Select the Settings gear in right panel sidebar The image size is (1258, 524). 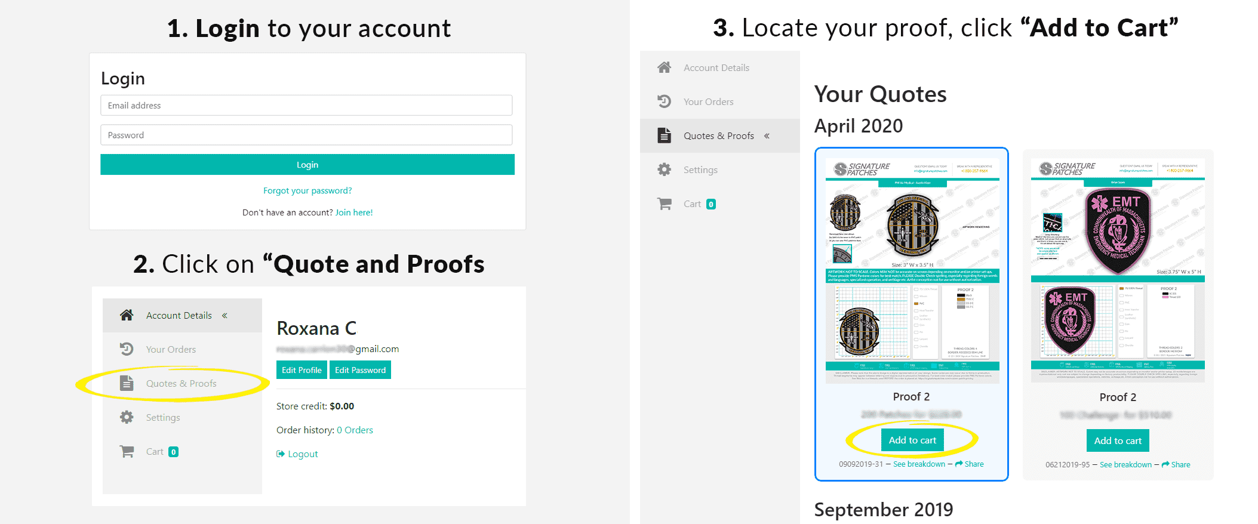(665, 169)
